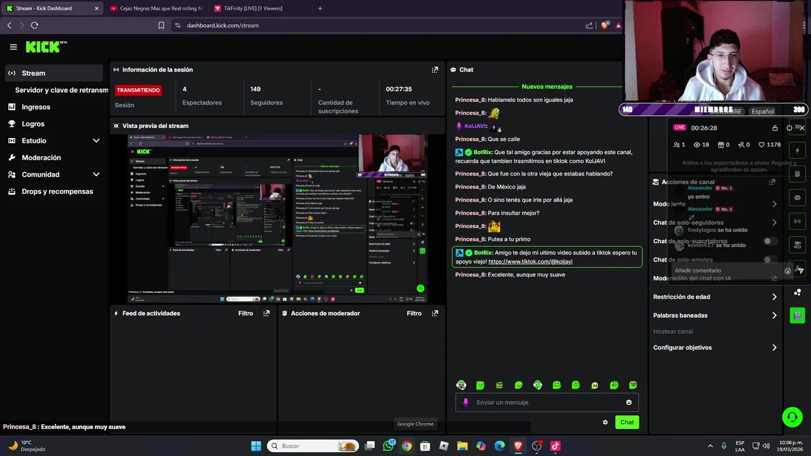The height and width of the screenshot is (456, 811).
Task: Click the chat bubble icon in right strip
Action: coord(797,198)
